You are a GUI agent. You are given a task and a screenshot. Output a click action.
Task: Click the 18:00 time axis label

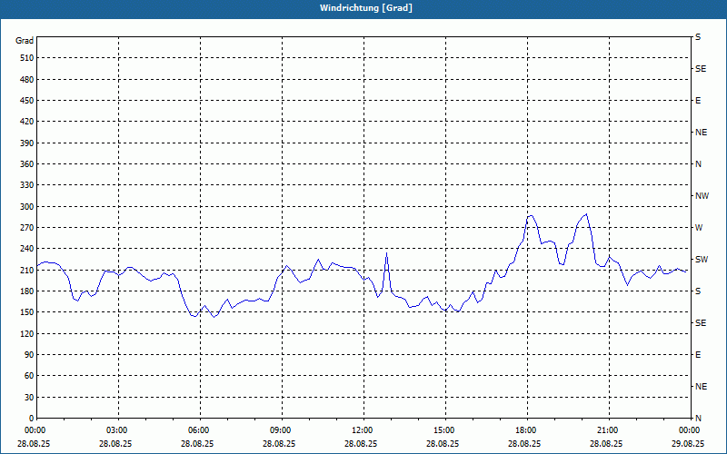point(526,430)
